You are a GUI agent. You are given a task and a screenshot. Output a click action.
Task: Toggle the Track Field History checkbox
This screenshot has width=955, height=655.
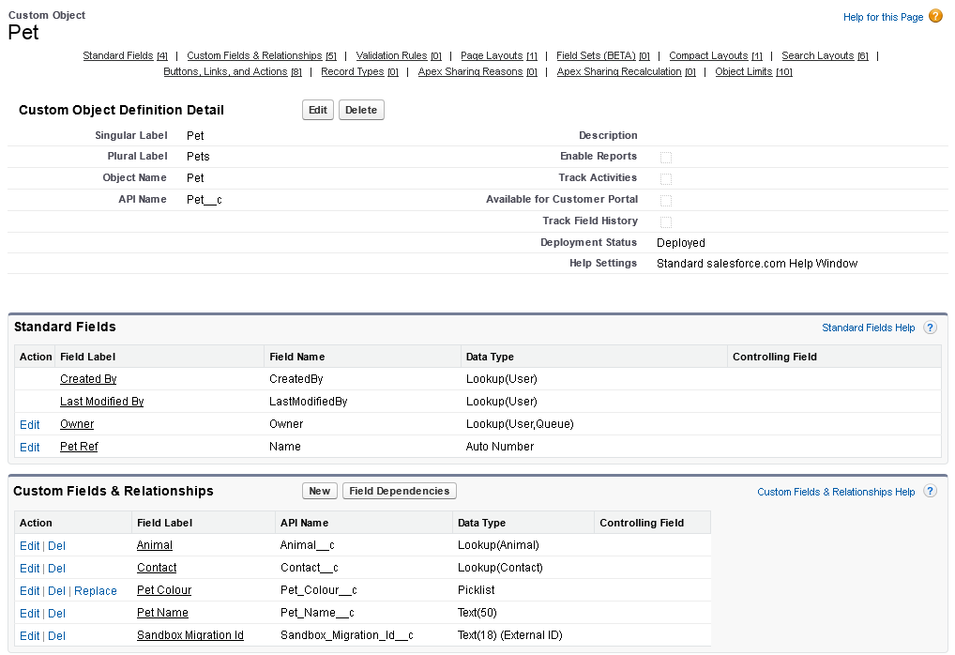coord(666,222)
